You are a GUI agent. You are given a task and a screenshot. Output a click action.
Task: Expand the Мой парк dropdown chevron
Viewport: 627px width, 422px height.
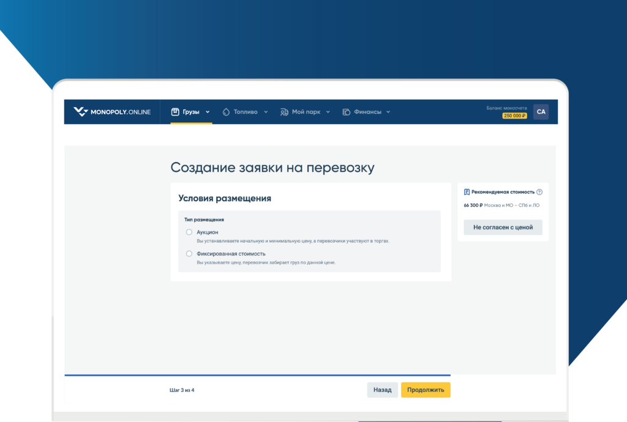point(328,112)
